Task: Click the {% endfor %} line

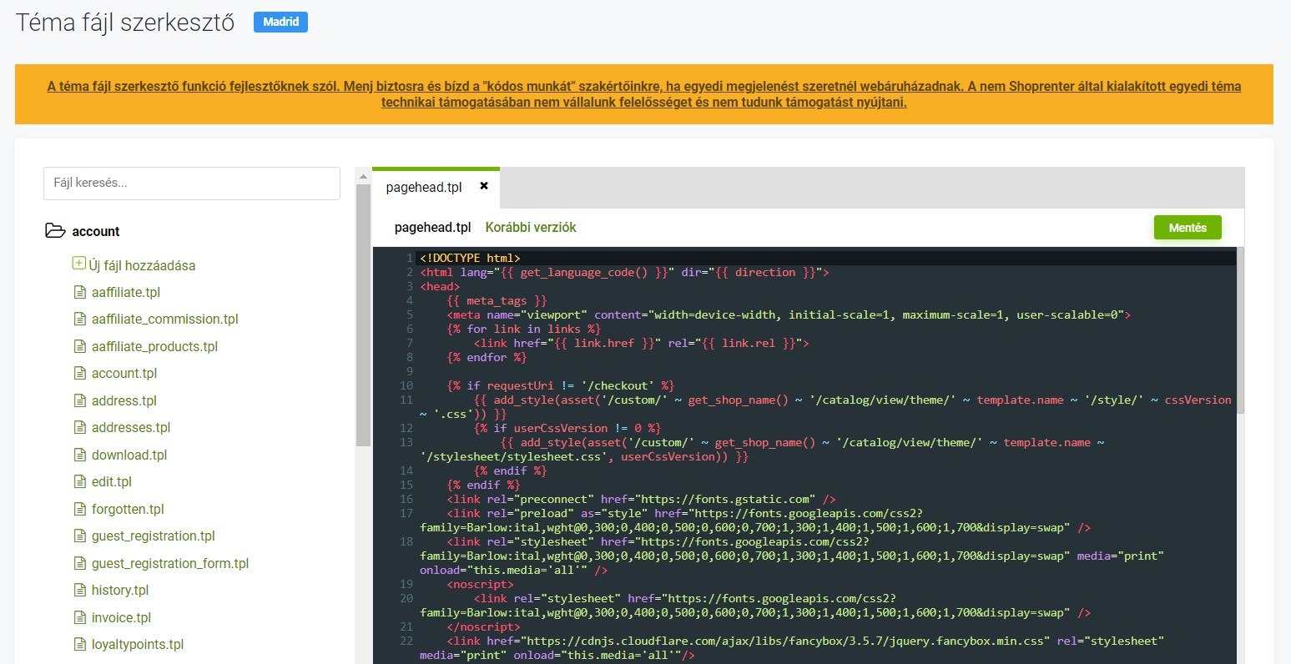Action: (x=487, y=357)
